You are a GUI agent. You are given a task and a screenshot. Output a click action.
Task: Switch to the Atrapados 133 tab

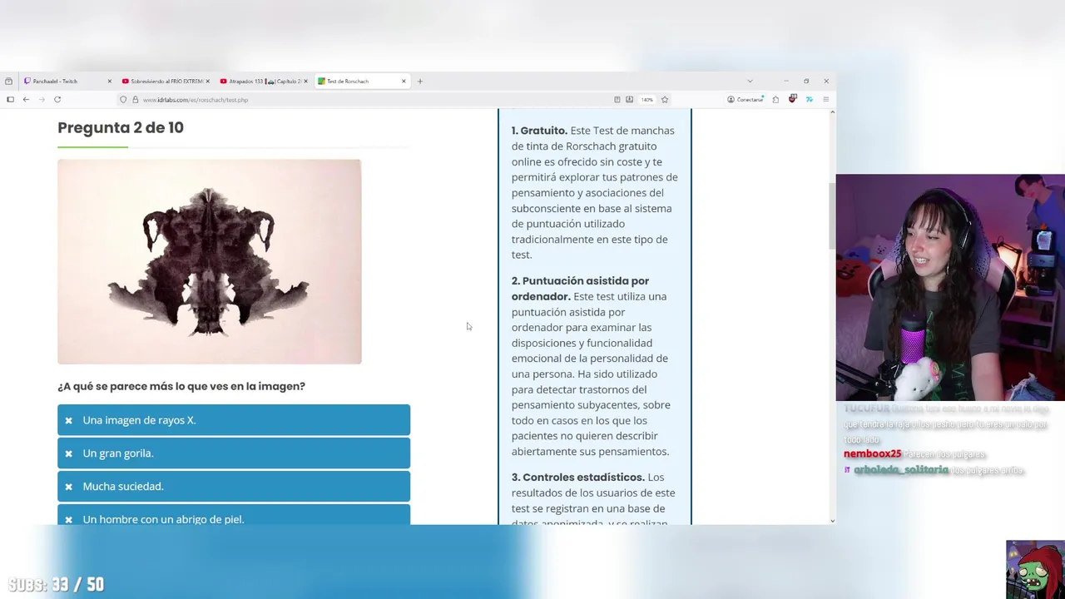pos(265,82)
